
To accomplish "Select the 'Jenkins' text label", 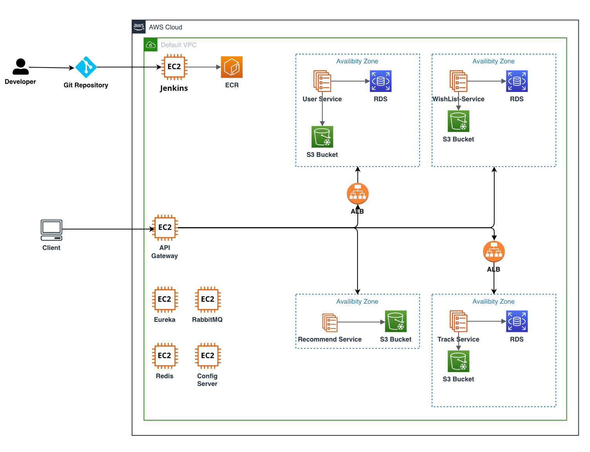I will [174, 88].
